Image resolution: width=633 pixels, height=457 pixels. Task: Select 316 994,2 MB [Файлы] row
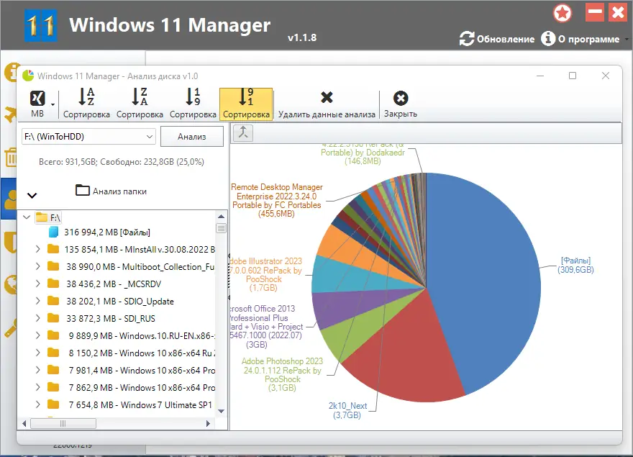(107, 232)
